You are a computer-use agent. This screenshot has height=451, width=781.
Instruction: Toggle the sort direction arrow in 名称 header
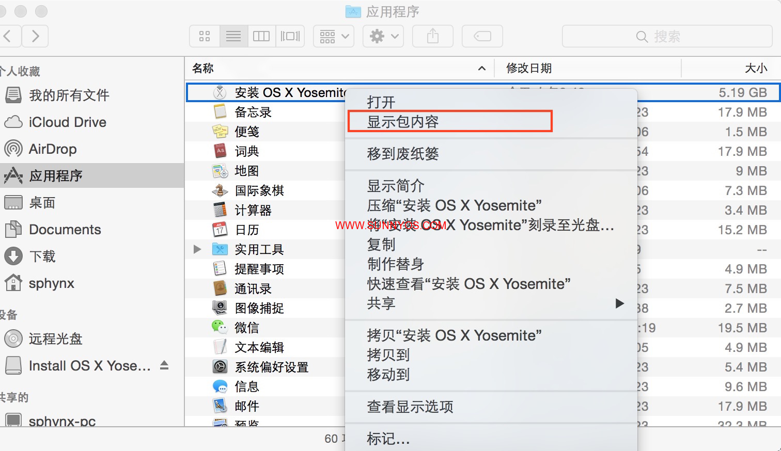coord(482,68)
